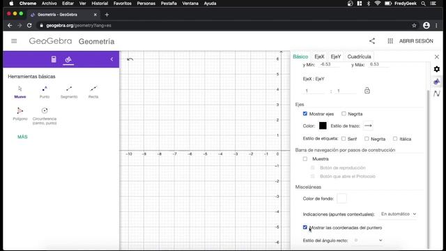Open Estilo de trazo dropdown
The height and width of the screenshot is (251, 446).
click(x=368, y=125)
